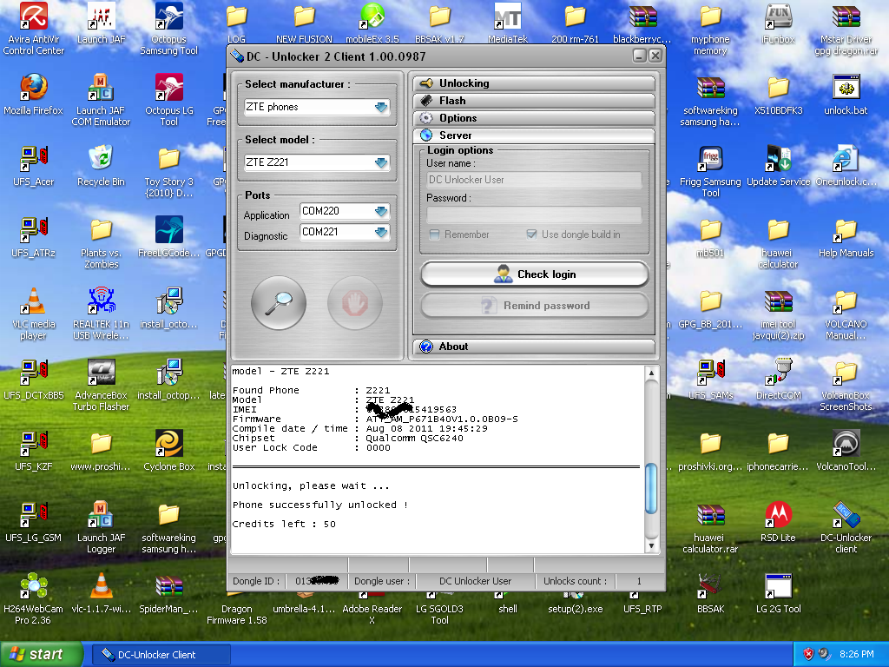
Task: Open Cyclone Box desktop shortcut
Action: click(x=169, y=451)
